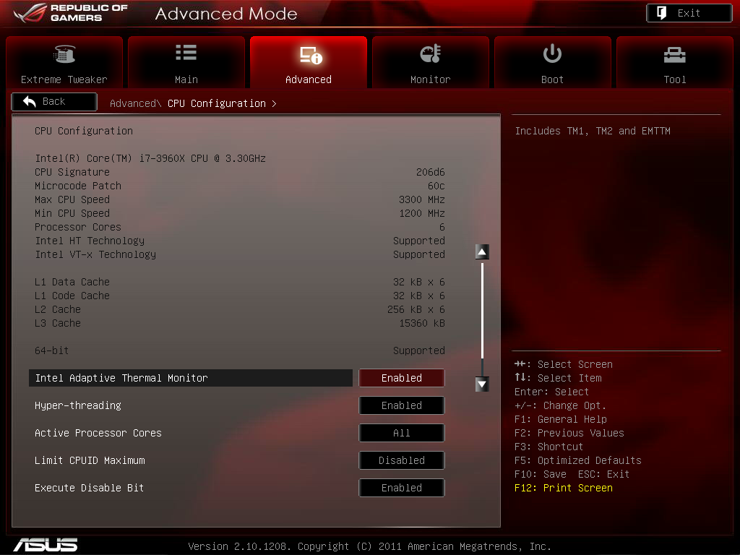Open the Extreme Tweaker tab
This screenshot has height=555, width=740.
(64, 62)
